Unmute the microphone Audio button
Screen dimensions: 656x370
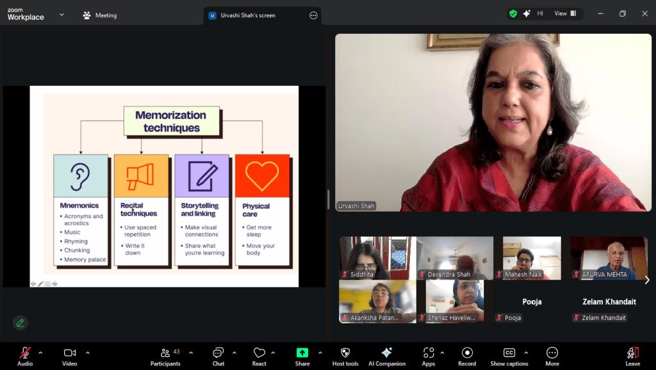pyautogui.click(x=25, y=355)
